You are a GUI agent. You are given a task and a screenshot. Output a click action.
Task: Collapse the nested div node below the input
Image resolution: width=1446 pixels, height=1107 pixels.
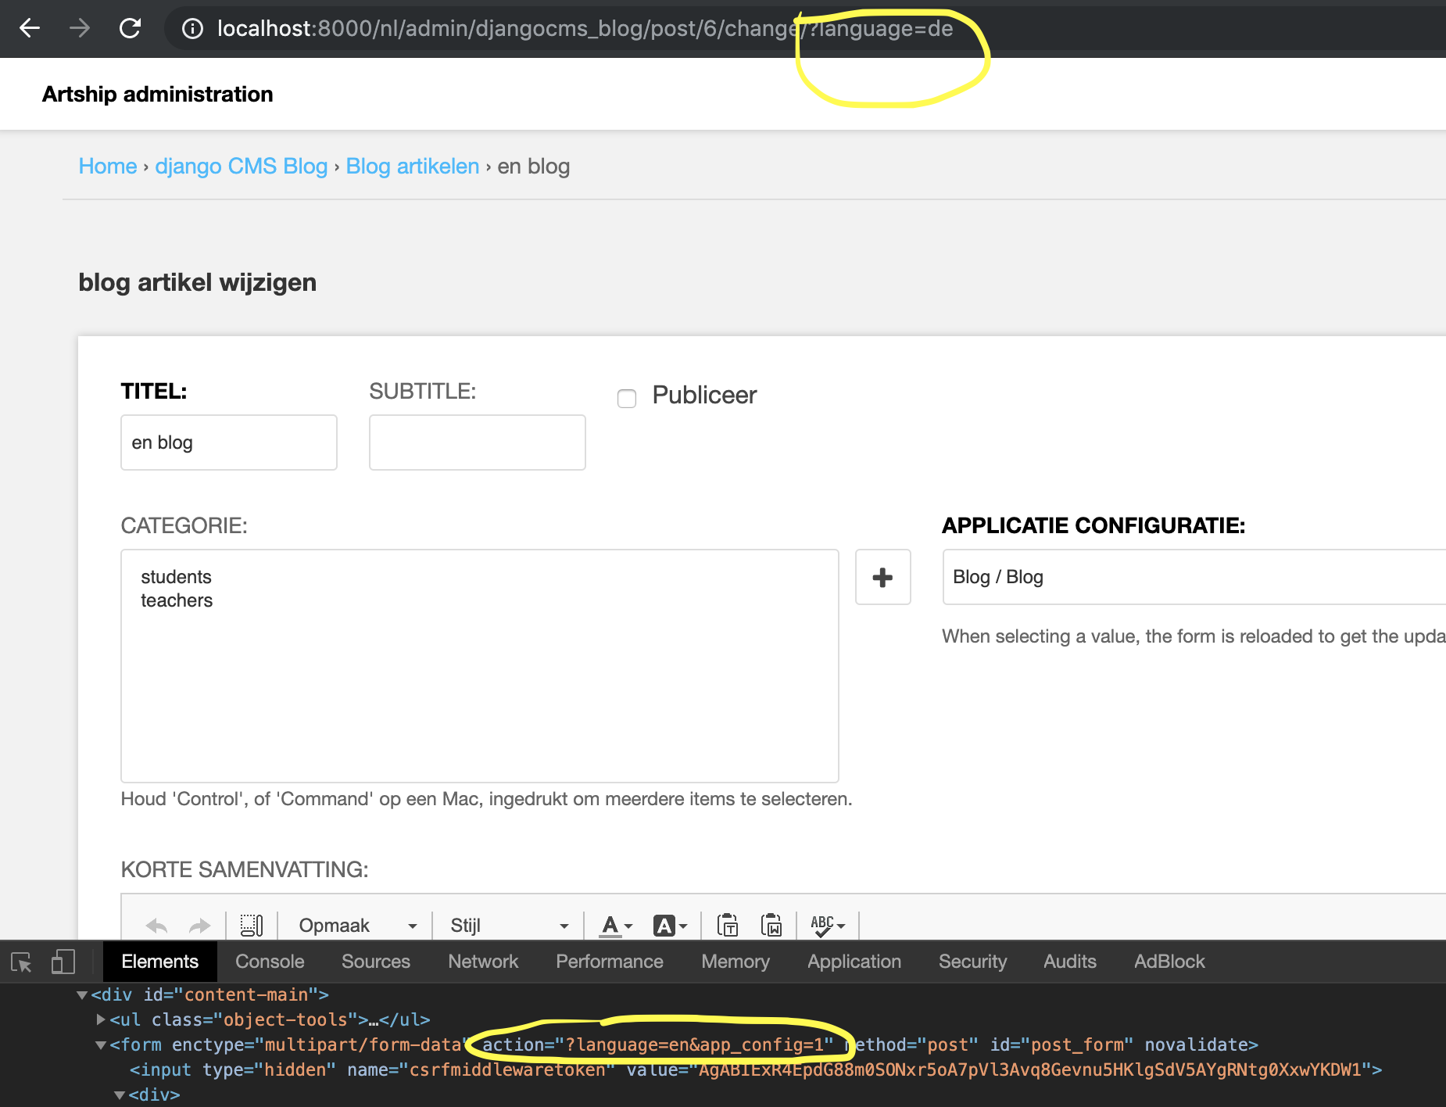click(x=120, y=1095)
